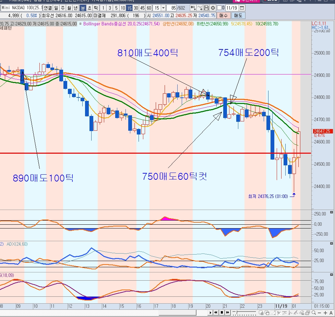Open chart settings gear icon
This screenshot has width=335, height=317.
(x=213, y=8)
